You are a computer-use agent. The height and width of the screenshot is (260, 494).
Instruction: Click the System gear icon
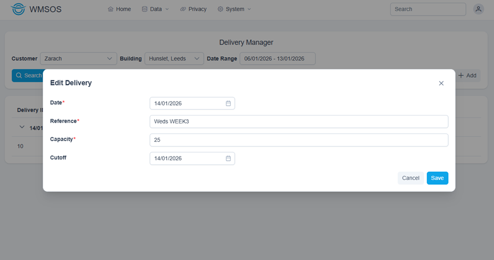tap(220, 9)
